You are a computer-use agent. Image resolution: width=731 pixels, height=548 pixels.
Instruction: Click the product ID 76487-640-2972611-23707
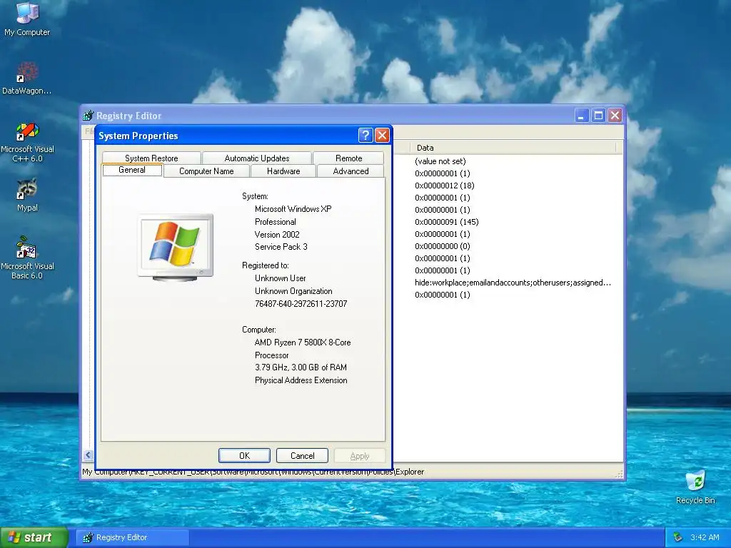tap(301, 304)
